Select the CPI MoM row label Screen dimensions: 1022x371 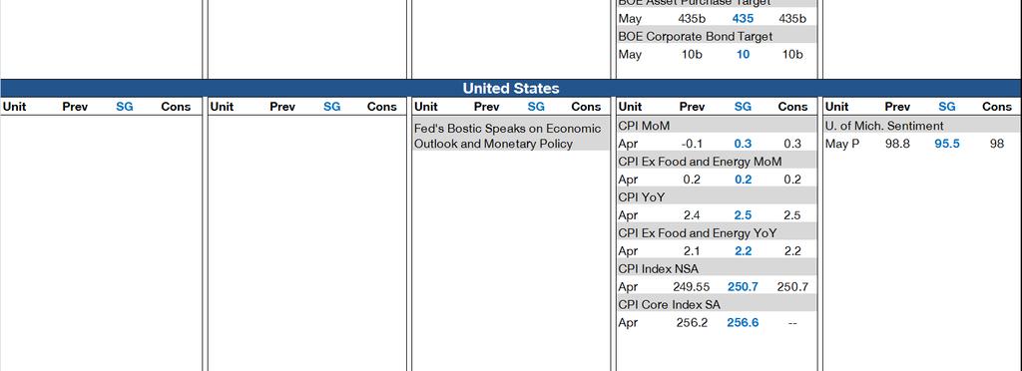tap(644, 126)
